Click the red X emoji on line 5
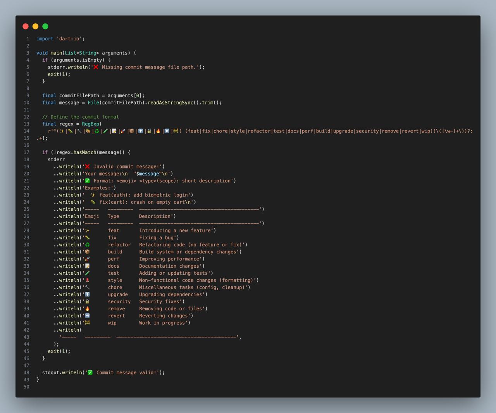This screenshot has height=413, width=496. click(x=96, y=67)
